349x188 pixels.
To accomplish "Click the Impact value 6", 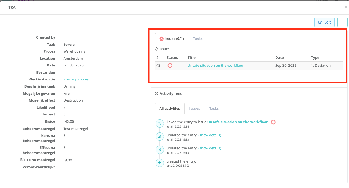I will pos(65,114).
